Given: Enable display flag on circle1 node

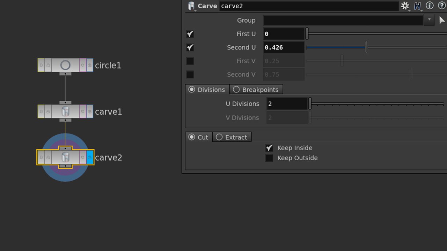Looking at the screenshot, I should click(x=90, y=65).
